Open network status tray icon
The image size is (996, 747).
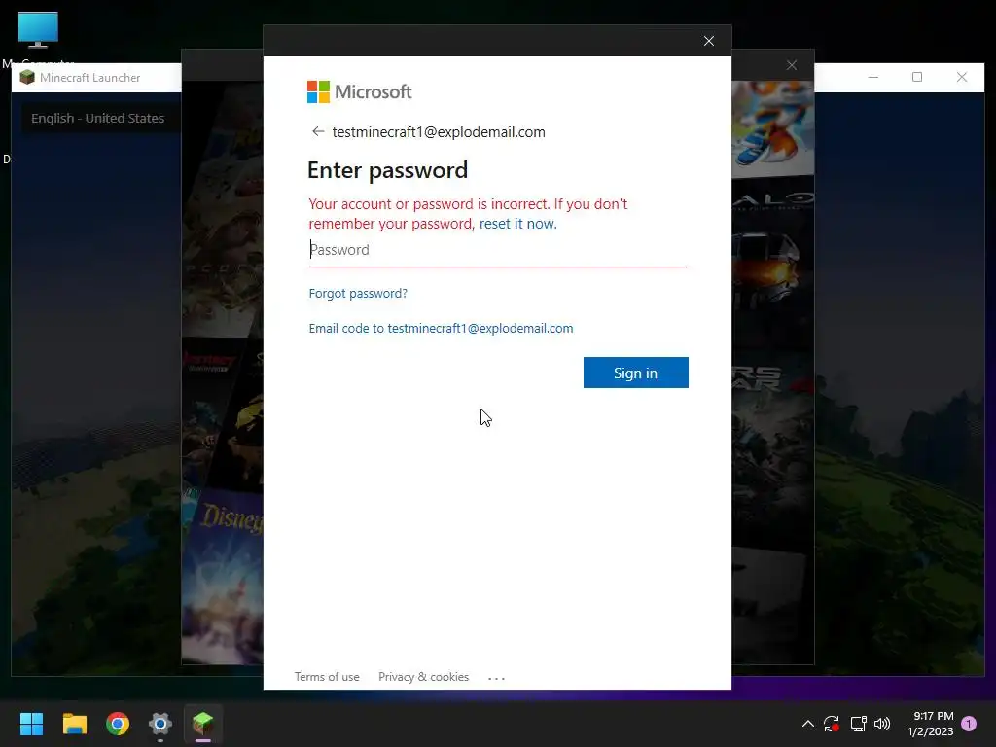[858, 724]
